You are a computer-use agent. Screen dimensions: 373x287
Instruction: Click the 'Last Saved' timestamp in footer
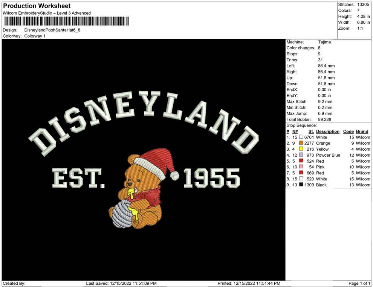pos(121,283)
